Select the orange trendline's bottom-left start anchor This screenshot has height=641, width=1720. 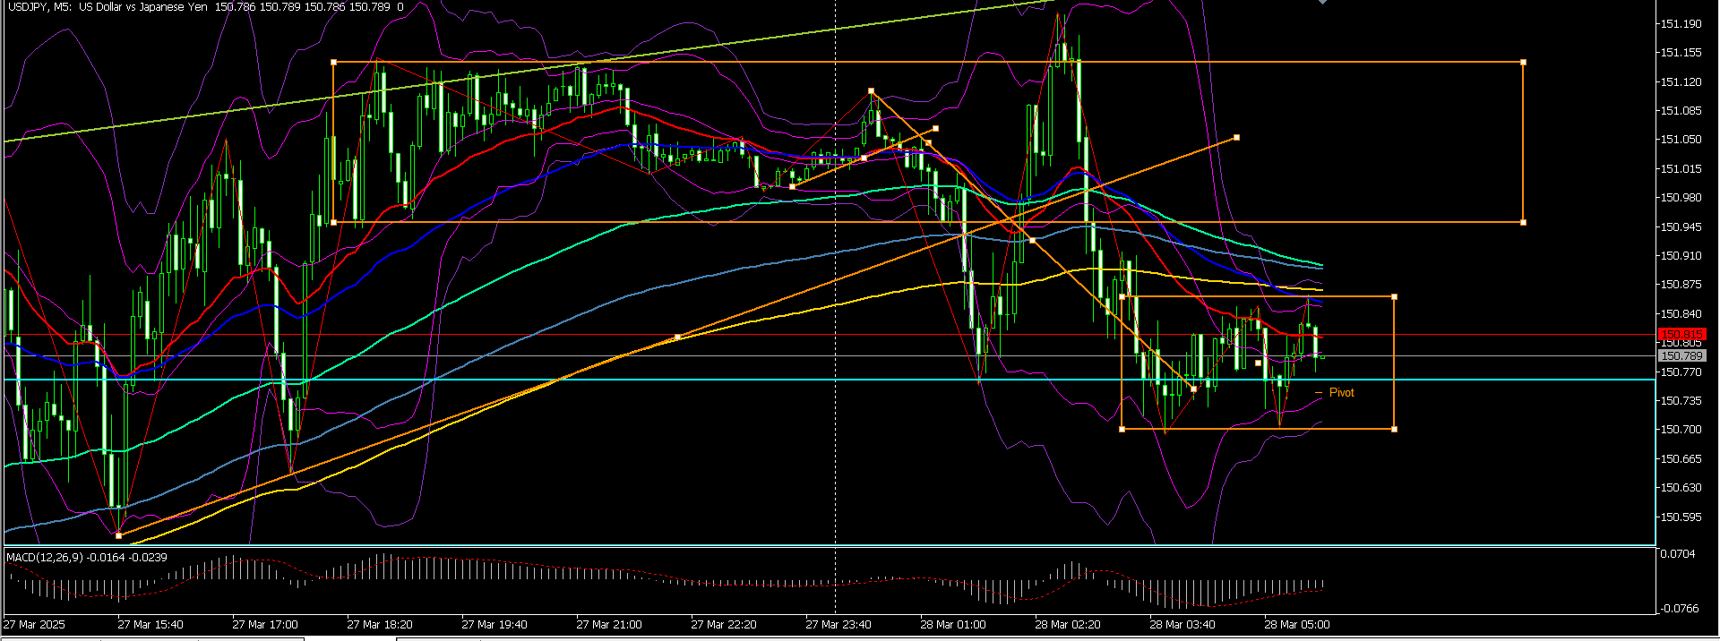click(x=119, y=535)
